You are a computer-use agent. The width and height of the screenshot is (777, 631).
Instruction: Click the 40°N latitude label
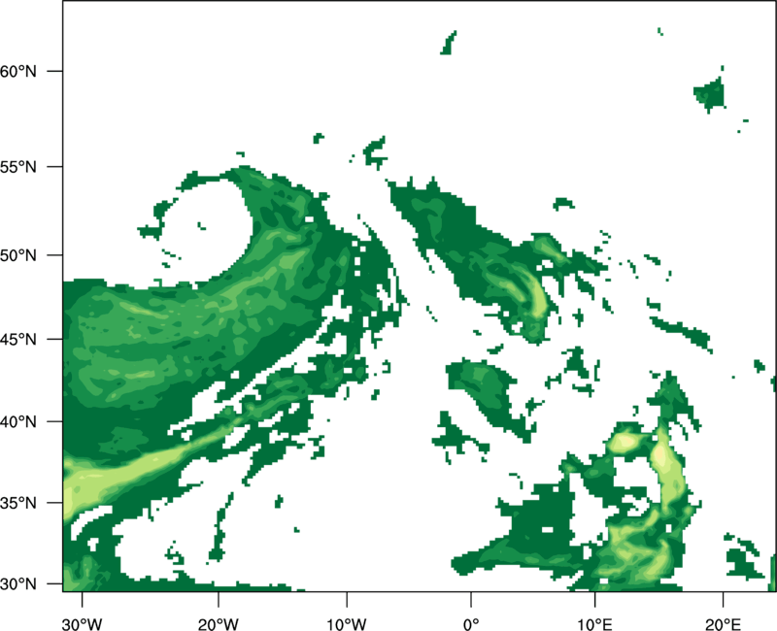tap(18, 421)
